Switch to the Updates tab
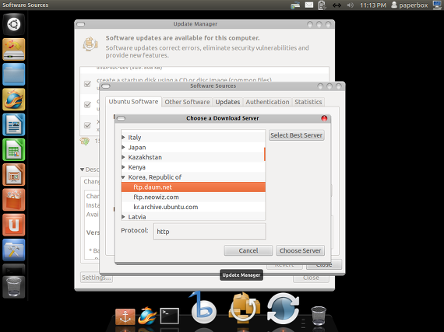Screen dimensions: 444x332 [227, 102]
